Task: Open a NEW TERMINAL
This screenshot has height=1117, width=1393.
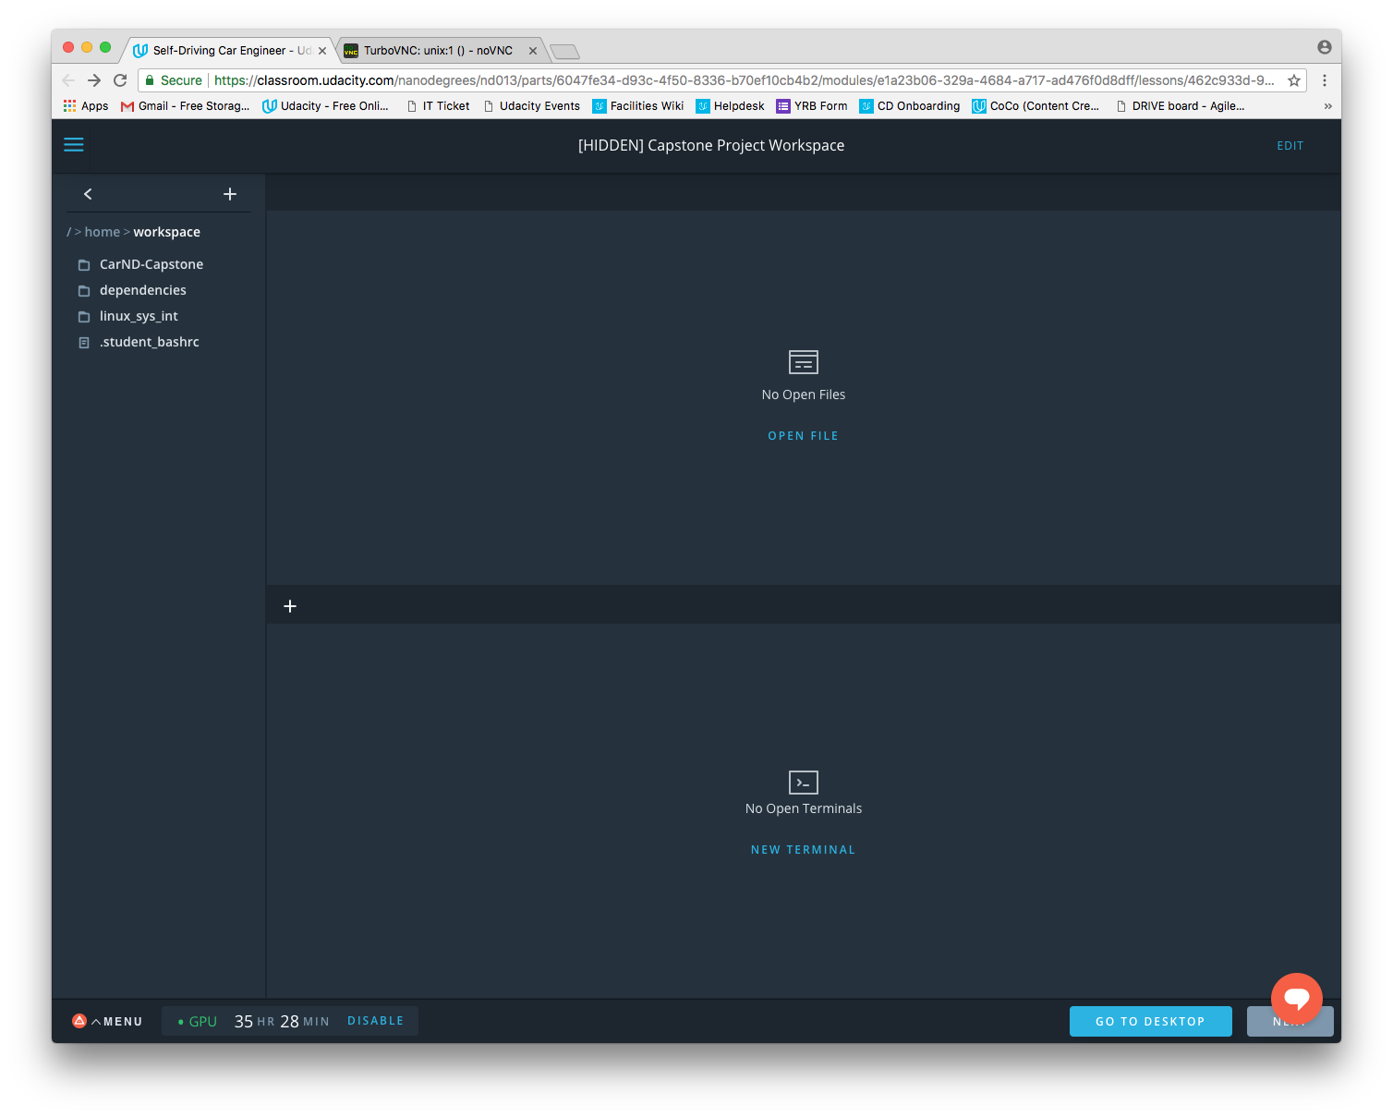Action: [x=803, y=849]
